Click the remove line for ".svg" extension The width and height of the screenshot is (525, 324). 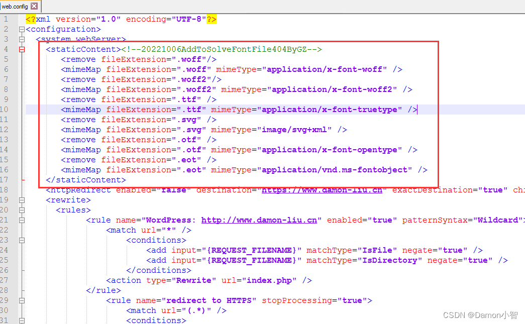[x=139, y=120]
